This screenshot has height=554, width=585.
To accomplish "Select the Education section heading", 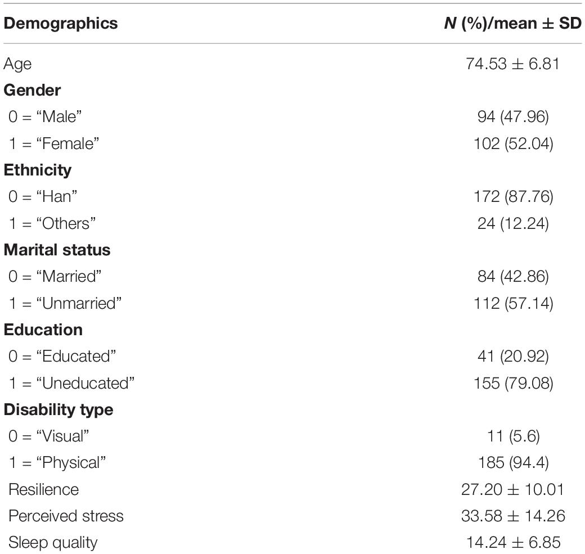I will [x=43, y=330].
